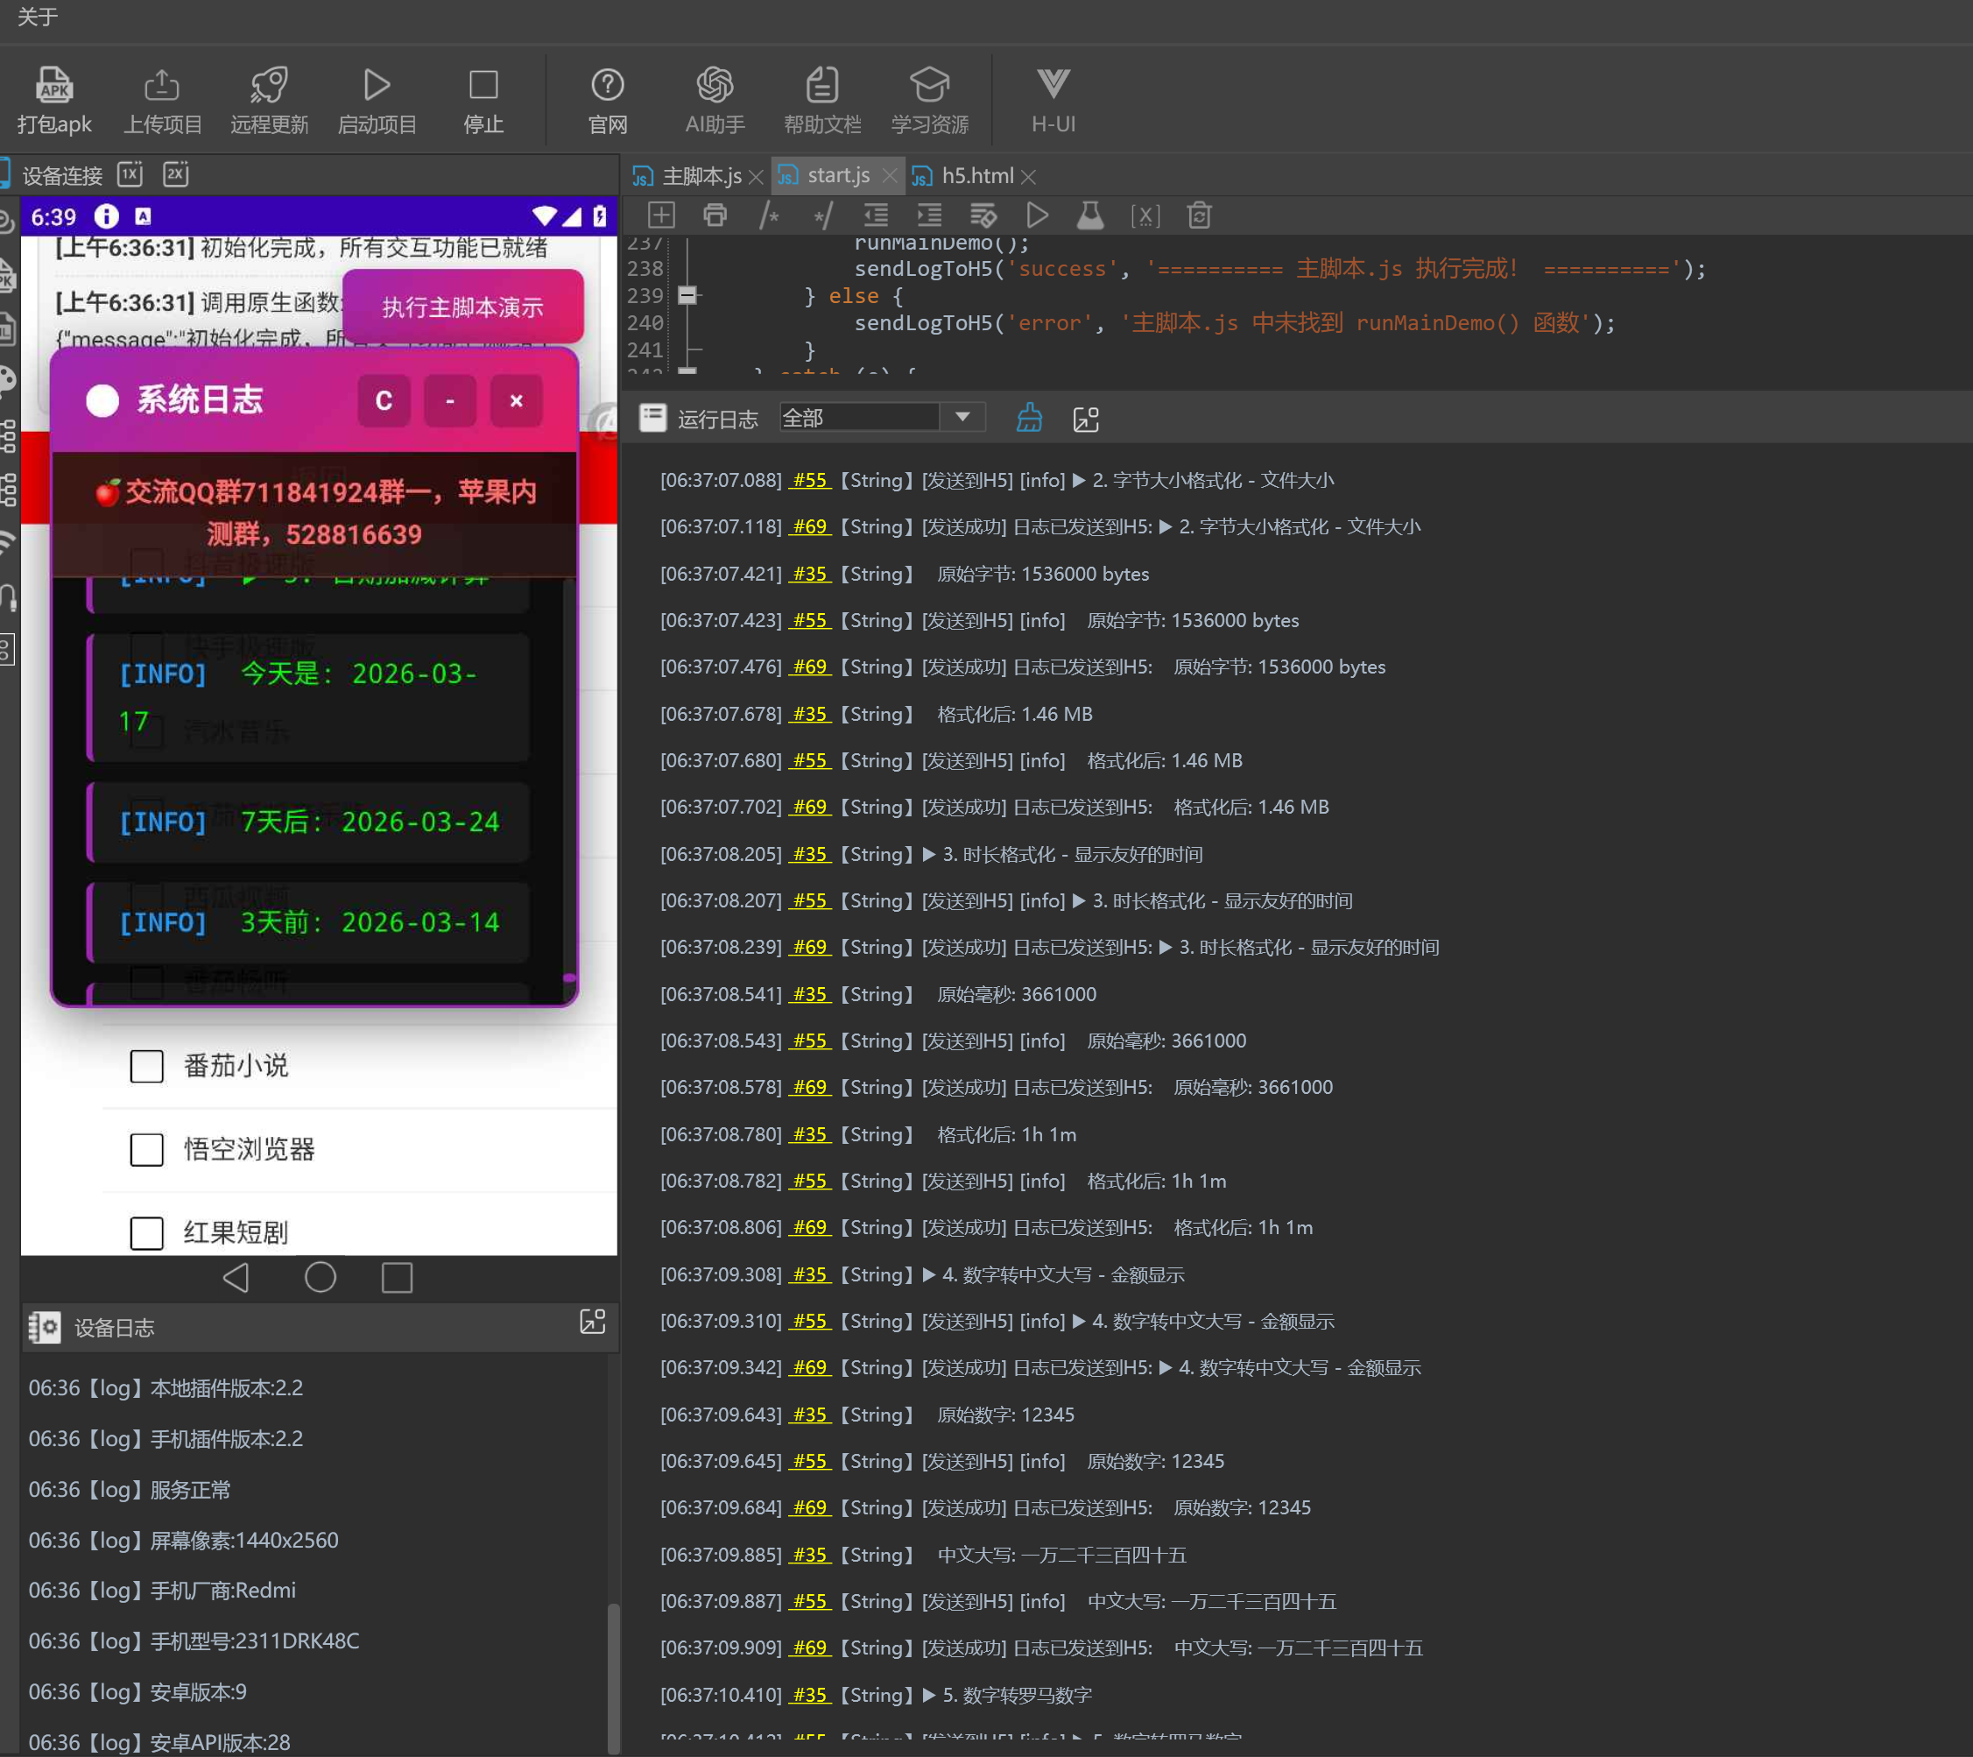This screenshot has width=1973, height=1757.
Task: Start project with 启动项目 play icon
Action: (x=377, y=85)
